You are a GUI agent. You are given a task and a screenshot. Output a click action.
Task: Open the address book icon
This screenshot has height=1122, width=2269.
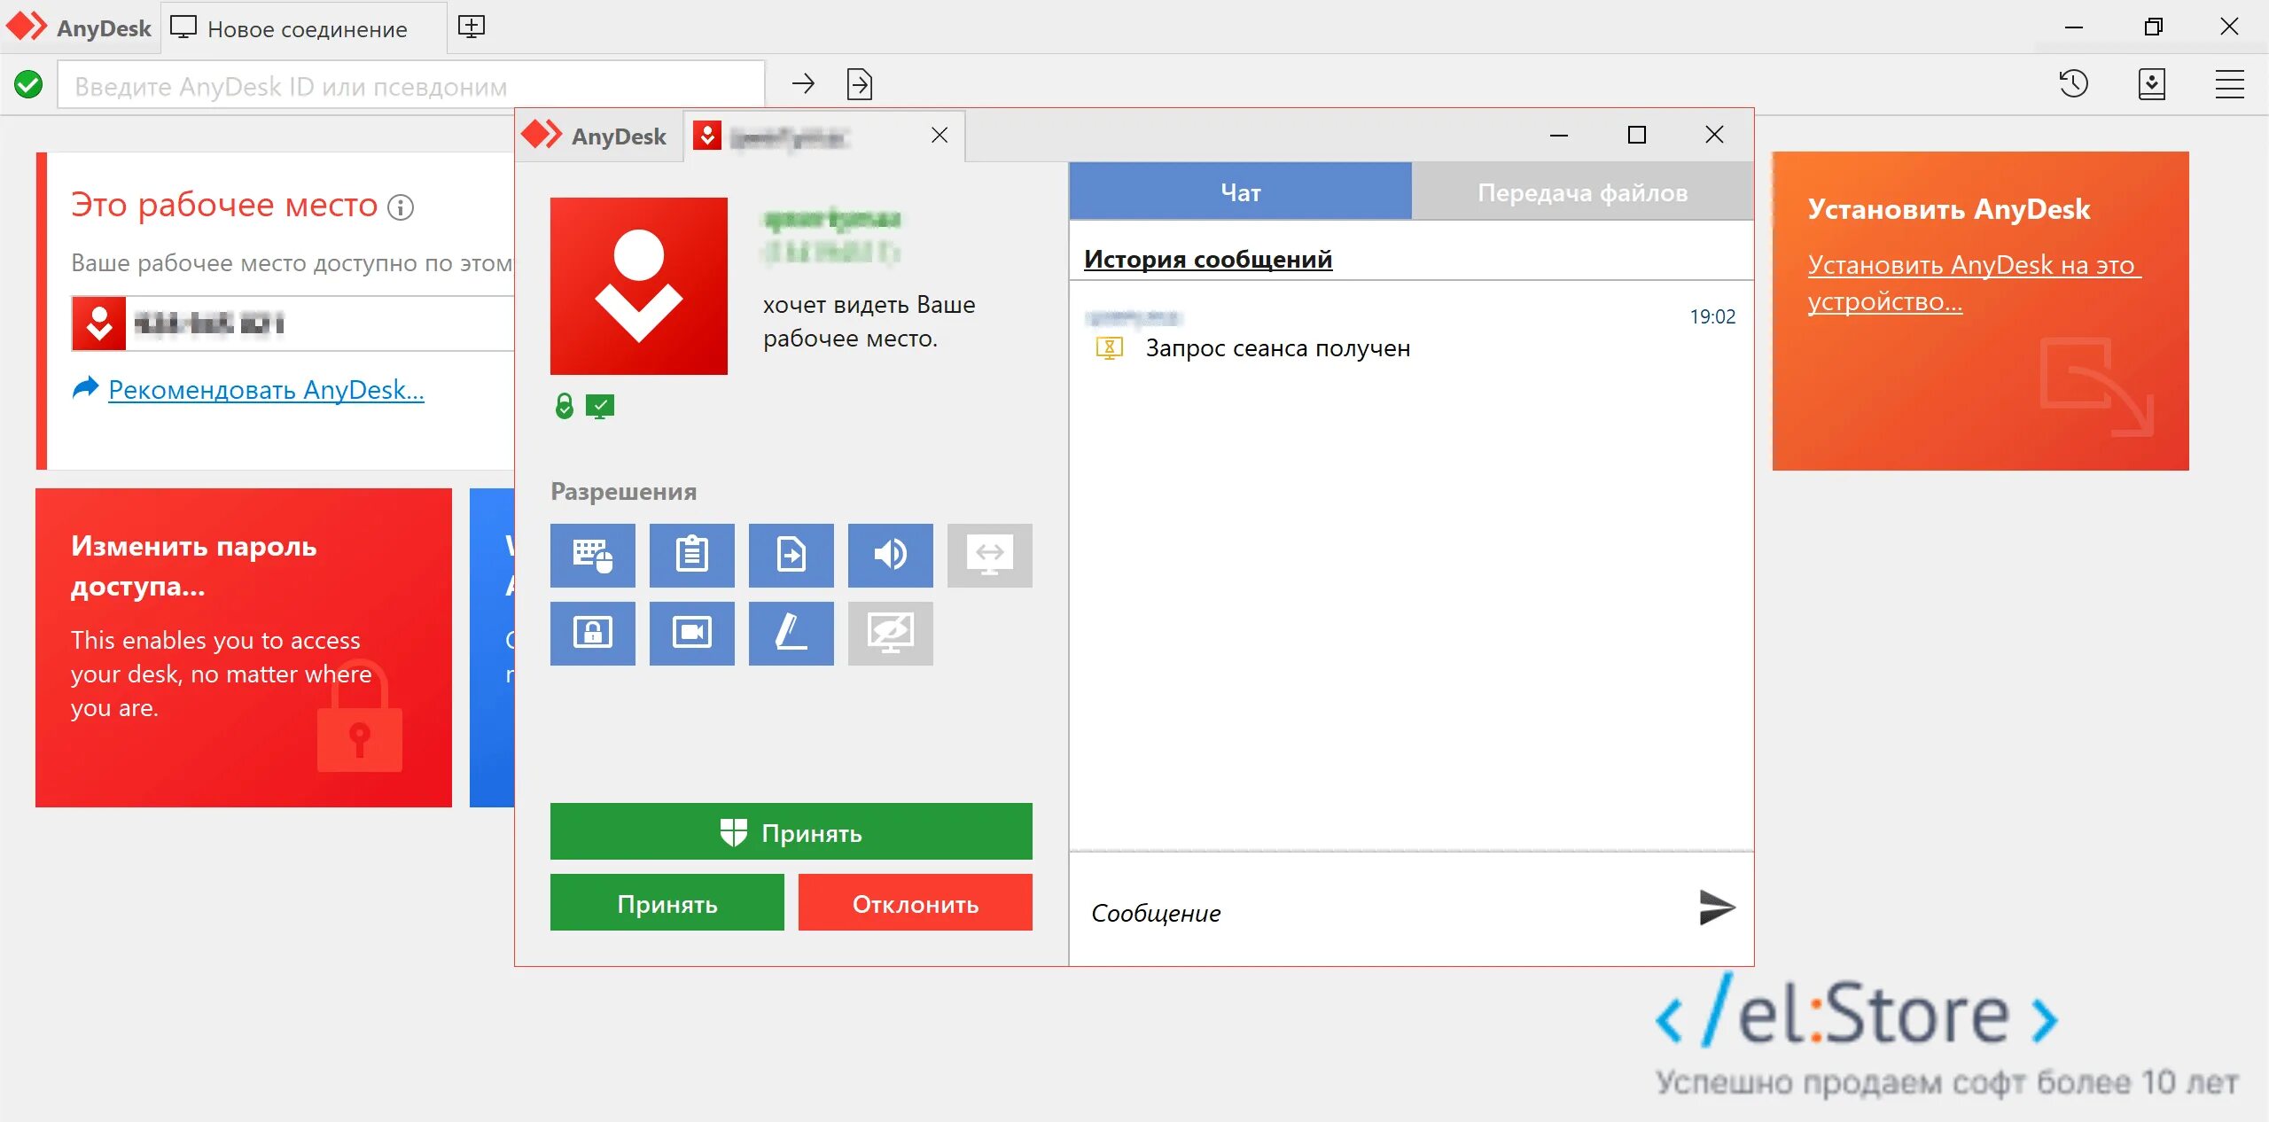coord(2151,84)
